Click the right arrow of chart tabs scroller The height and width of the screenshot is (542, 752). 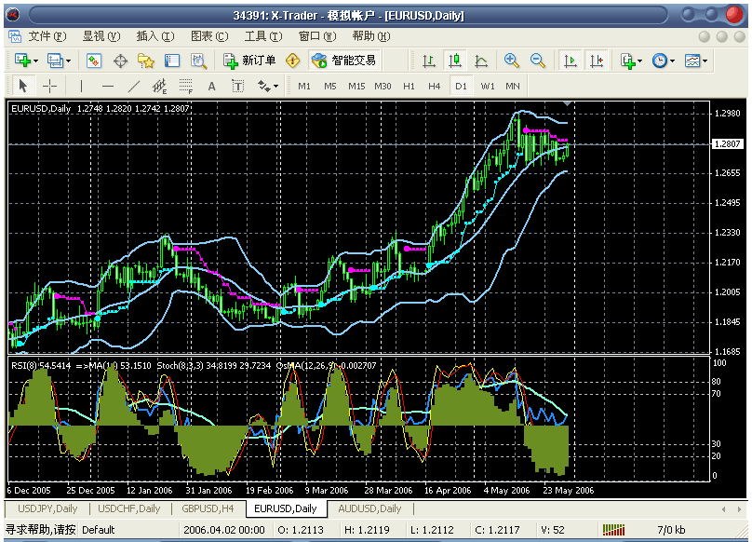click(737, 508)
